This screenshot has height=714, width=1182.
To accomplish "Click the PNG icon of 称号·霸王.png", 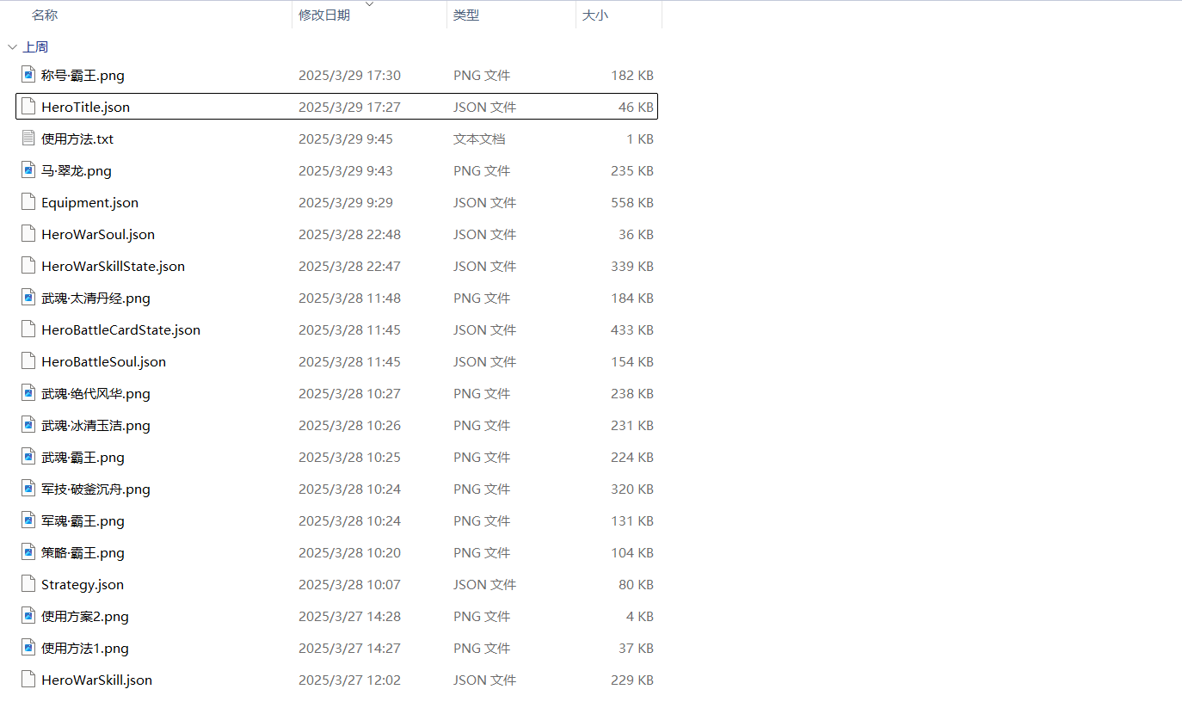I will click(28, 75).
